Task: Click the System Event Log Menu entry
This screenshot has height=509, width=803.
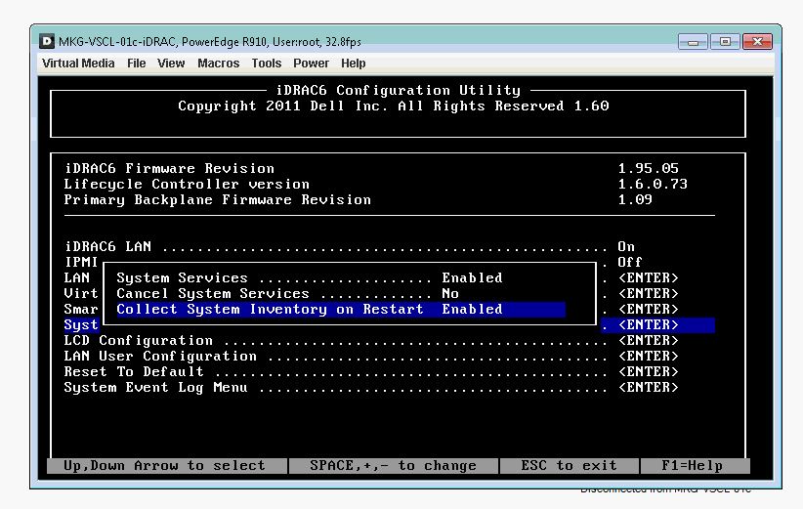Action: click(371, 388)
